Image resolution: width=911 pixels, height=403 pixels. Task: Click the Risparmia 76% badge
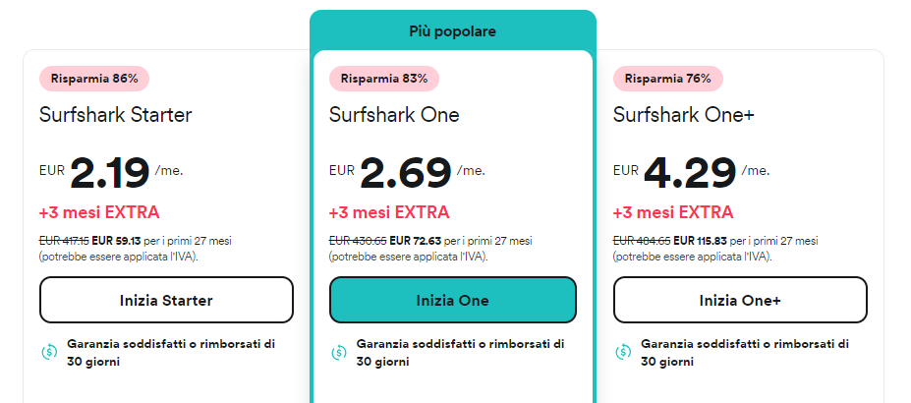(x=668, y=79)
